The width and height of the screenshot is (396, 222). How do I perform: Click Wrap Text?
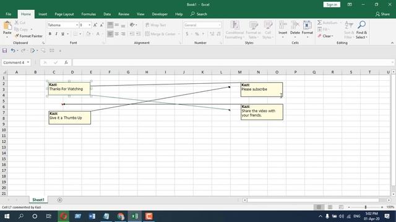(155, 25)
